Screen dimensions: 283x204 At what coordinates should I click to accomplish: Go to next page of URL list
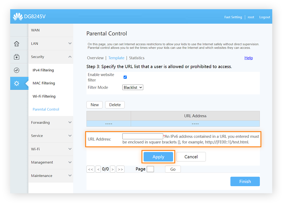pyautogui.click(x=113, y=169)
